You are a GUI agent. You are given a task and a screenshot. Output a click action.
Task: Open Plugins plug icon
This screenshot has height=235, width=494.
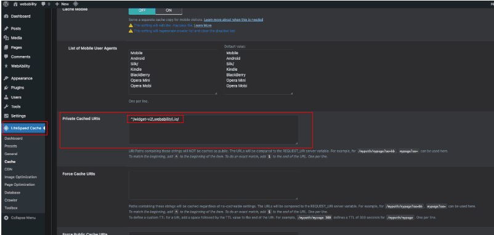tap(6, 88)
